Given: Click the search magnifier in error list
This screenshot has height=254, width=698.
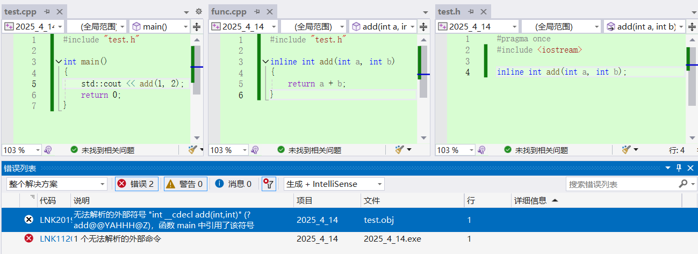Looking at the screenshot, I should click(683, 184).
